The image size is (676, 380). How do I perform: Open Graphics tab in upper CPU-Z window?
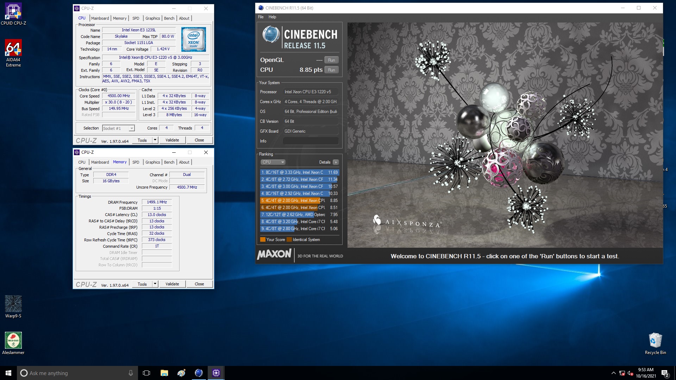(152, 18)
